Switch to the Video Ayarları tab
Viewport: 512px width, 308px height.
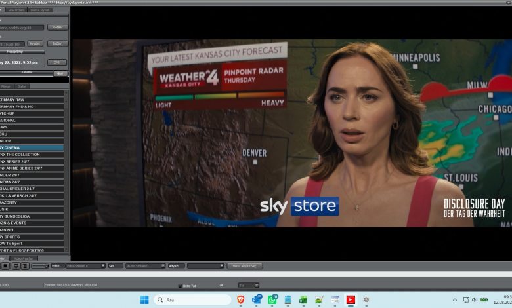pyautogui.click(x=24, y=258)
